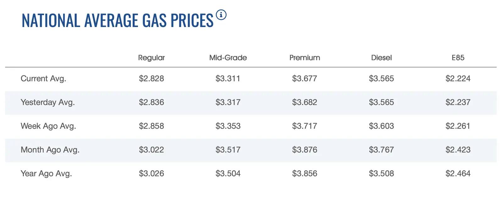Click the Current Avg. row label

[x=43, y=79]
